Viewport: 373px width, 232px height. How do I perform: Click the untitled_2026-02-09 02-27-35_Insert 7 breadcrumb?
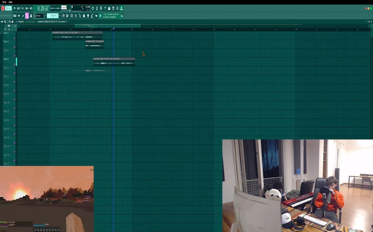click(52, 22)
